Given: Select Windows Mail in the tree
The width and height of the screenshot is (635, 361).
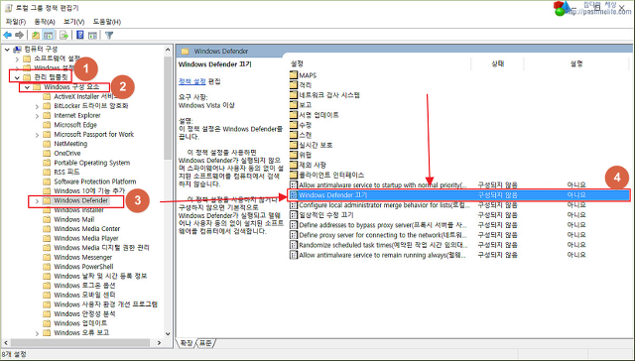Looking at the screenshot, I should click(74, 219).
